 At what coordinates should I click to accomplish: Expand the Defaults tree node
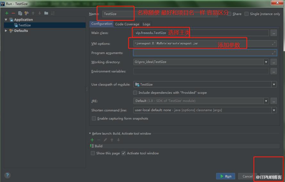[6, 30]
